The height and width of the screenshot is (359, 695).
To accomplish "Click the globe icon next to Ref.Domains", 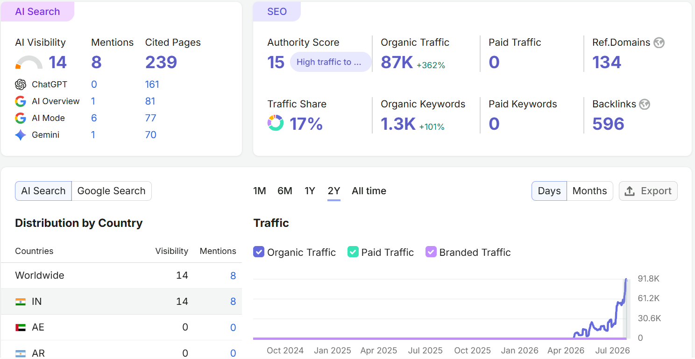I will click(x=659, y=42).
